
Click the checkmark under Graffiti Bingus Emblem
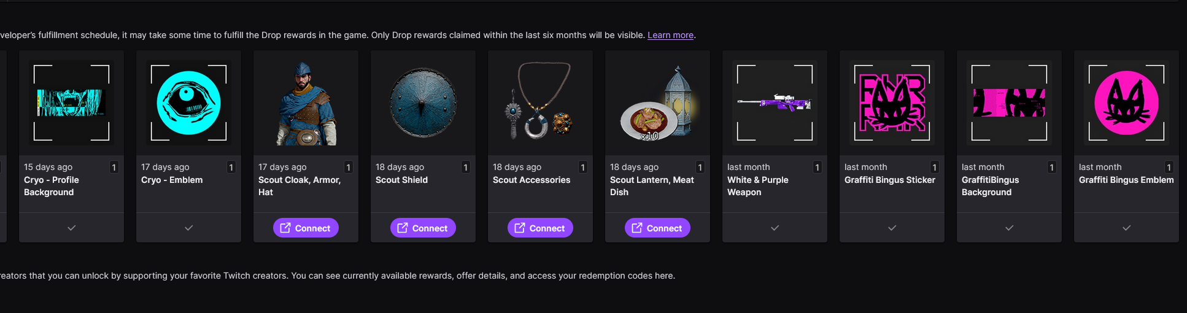(x=1127, y=228)
